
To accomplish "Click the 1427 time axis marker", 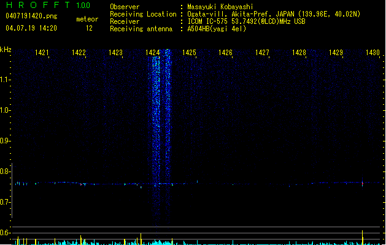I will [262, 53].
